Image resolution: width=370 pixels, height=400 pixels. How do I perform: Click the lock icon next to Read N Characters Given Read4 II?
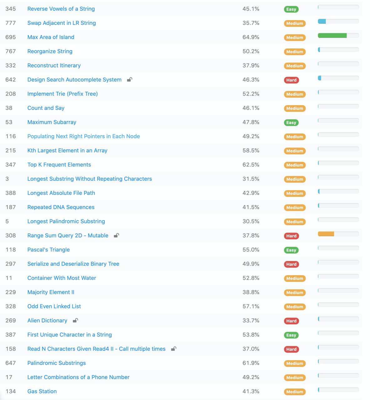[x=174, y=349]
